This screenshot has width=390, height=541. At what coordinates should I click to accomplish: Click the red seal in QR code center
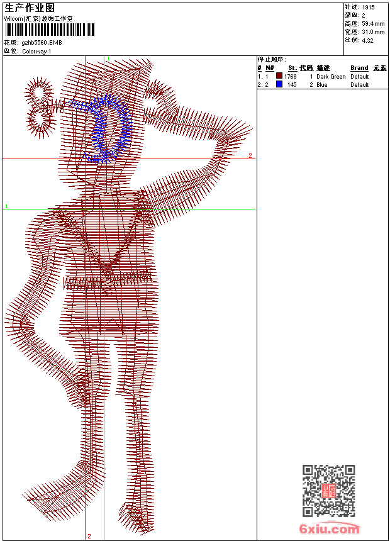click(328, 491)
